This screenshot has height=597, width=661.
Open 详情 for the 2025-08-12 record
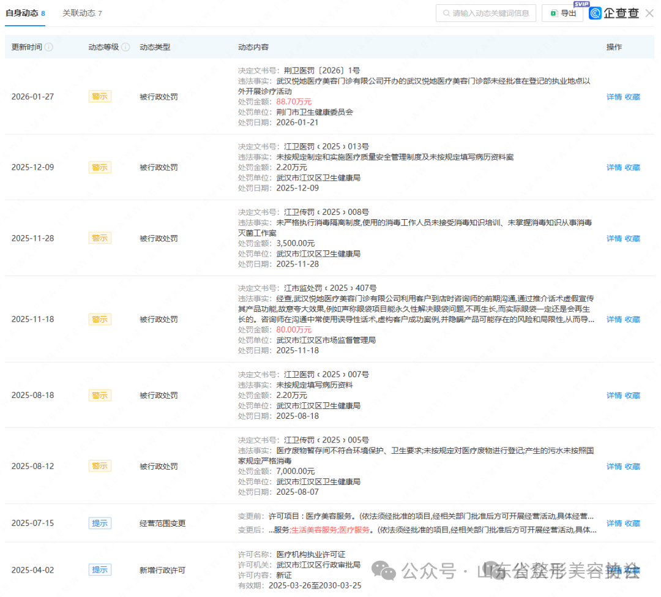614,467
